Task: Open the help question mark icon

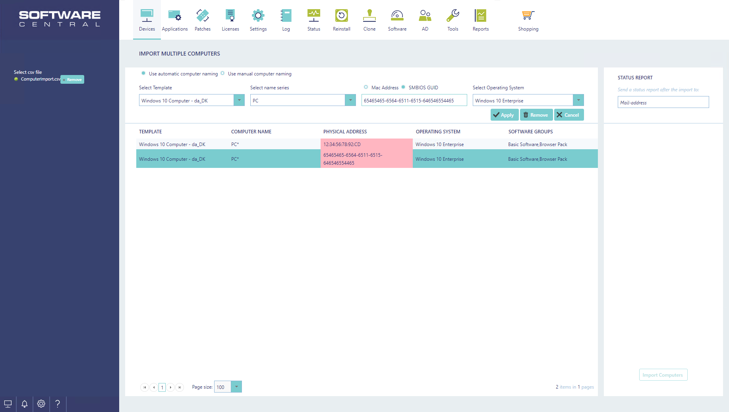Action: (x=58, y=404)
